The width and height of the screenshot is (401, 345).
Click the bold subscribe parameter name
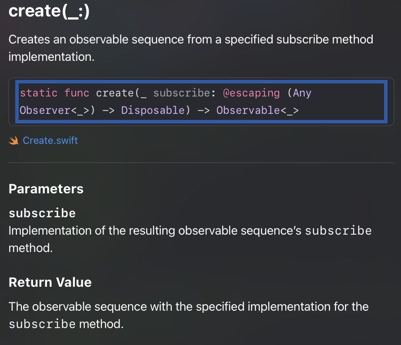click(x=42, y=213)
